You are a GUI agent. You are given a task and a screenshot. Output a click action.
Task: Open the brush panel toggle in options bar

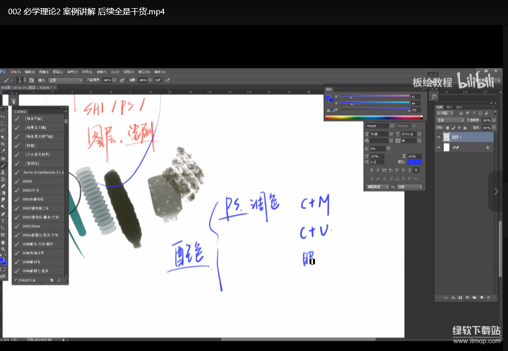[x=32, y=80]
